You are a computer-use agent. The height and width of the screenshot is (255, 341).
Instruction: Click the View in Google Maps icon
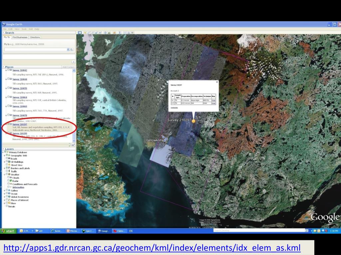pos(132,33)
